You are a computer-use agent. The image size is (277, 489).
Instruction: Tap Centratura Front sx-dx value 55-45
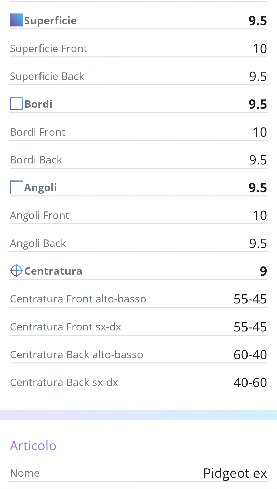point(250,327)
